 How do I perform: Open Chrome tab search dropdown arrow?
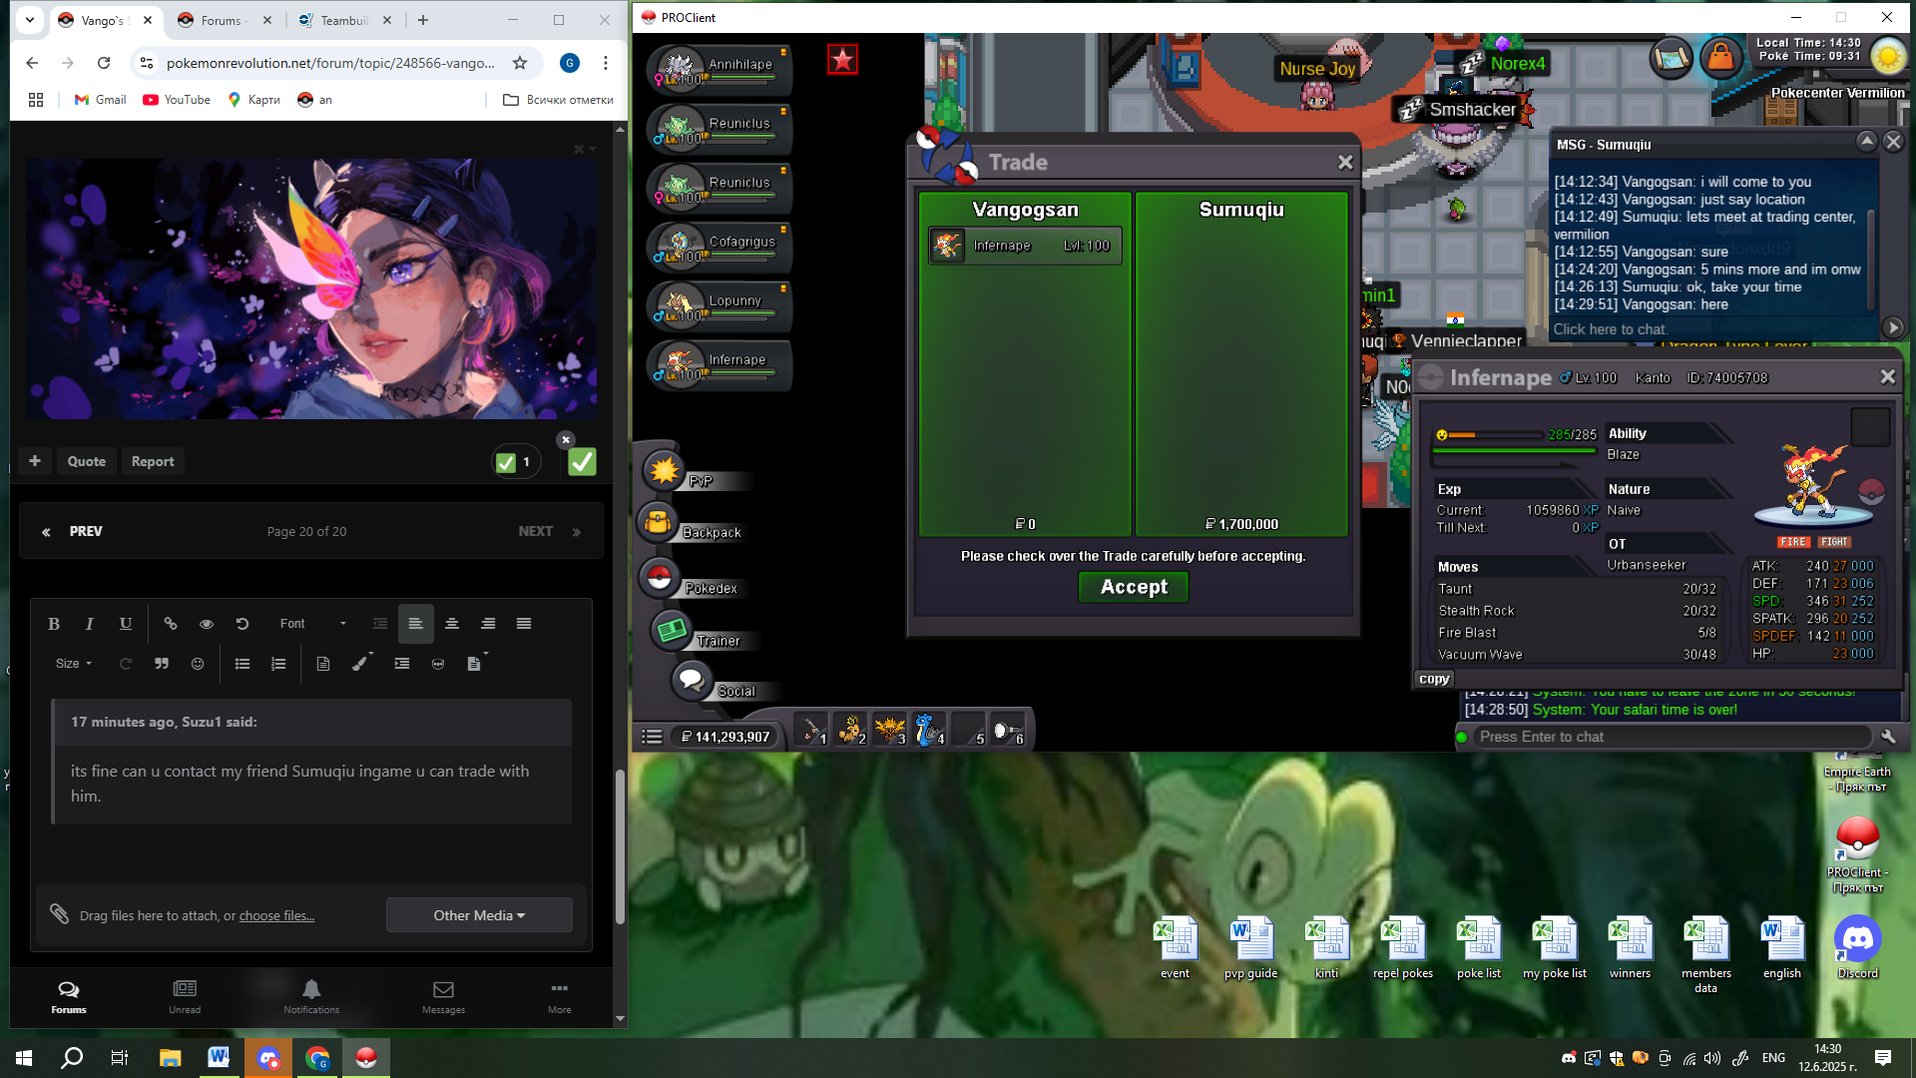pyautogui.click(x=30, y=19)
